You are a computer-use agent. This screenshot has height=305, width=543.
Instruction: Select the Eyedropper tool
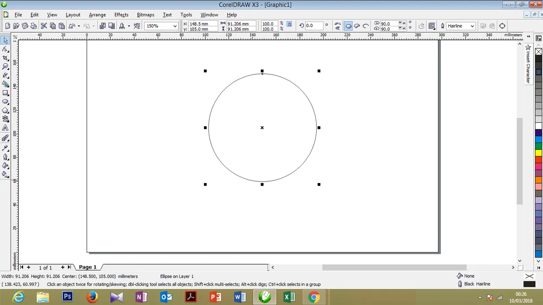pyautogui.click(x=6, y=148)
